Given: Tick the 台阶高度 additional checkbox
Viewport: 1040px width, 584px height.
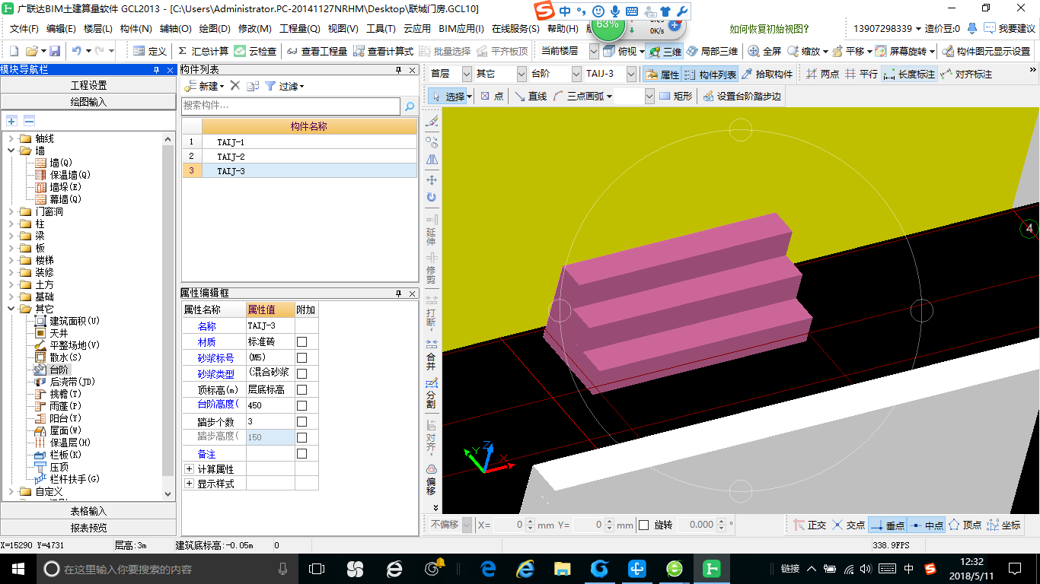Looking at the screenshot, I should click(x=302, y=406).
